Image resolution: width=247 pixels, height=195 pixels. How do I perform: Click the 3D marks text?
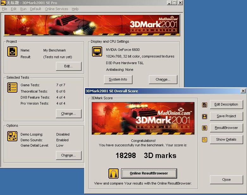click(x=160, y=155)
